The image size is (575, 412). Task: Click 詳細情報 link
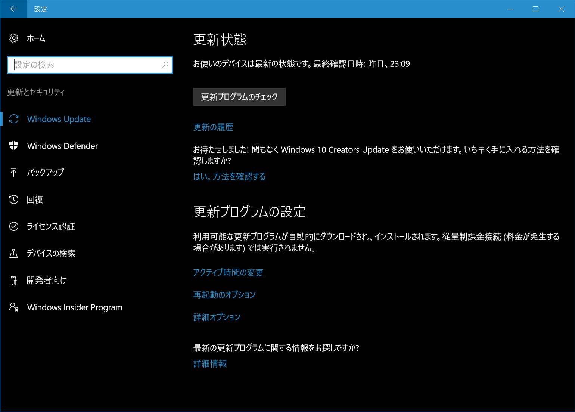(210, 363)
